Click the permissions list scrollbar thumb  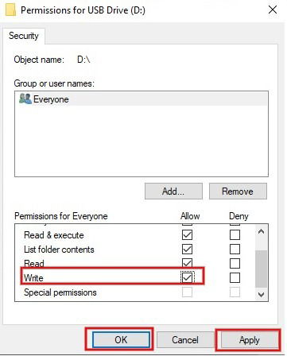(x=261, y=269)
